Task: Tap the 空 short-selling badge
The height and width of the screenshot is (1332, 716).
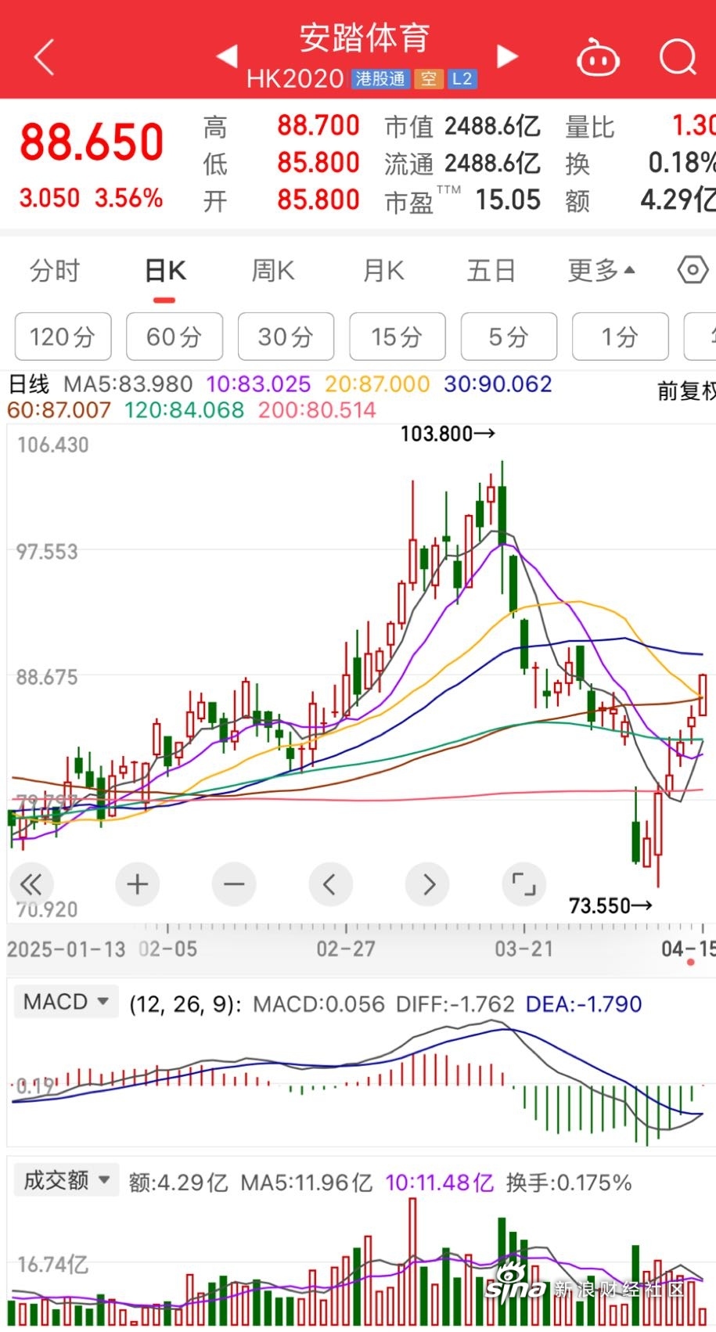Action: 429,78
